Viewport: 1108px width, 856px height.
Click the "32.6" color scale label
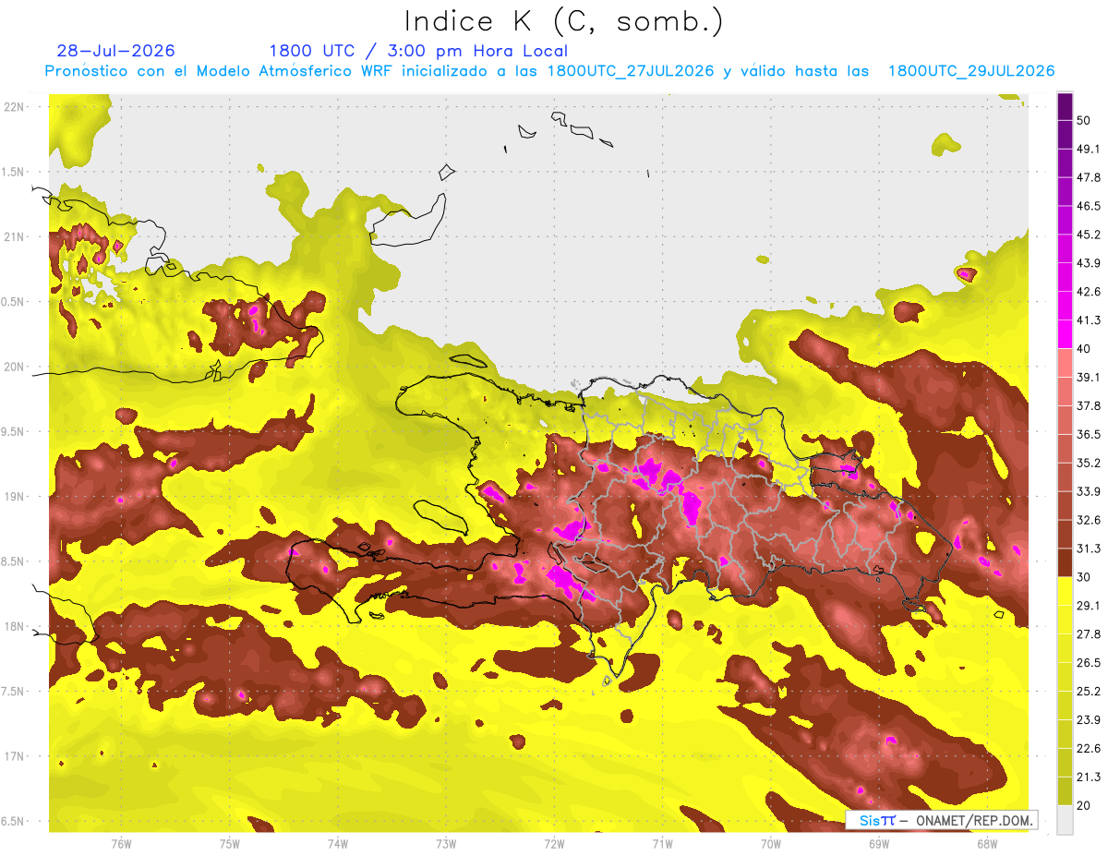point(1089,520)
